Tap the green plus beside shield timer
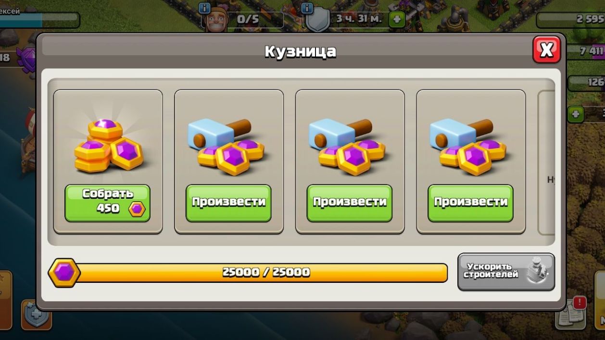Screen dimensions: 605x340 click(x=397, y=20)
